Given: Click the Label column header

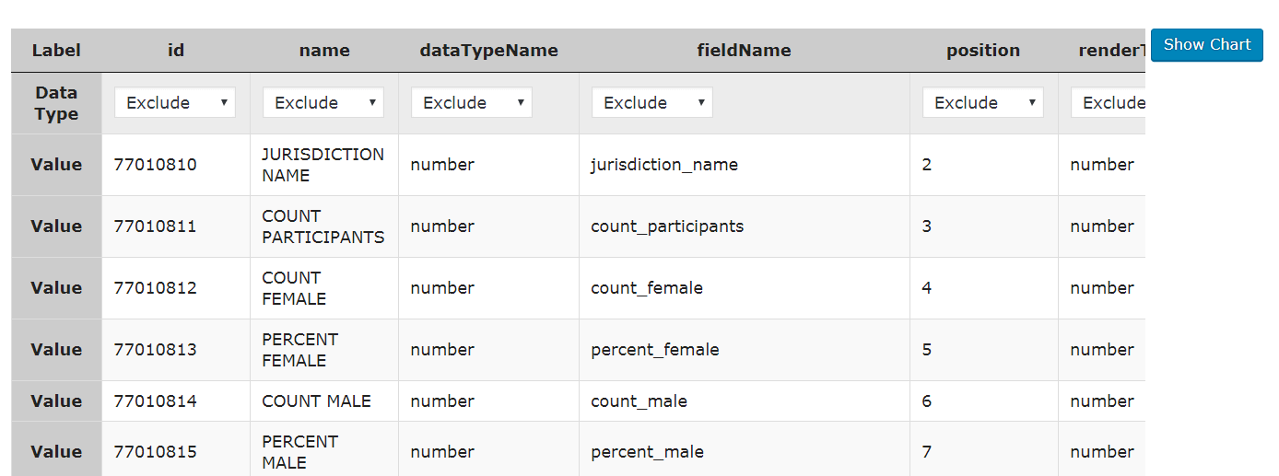Looking at the screenshot, I should [x=56, y=51].
